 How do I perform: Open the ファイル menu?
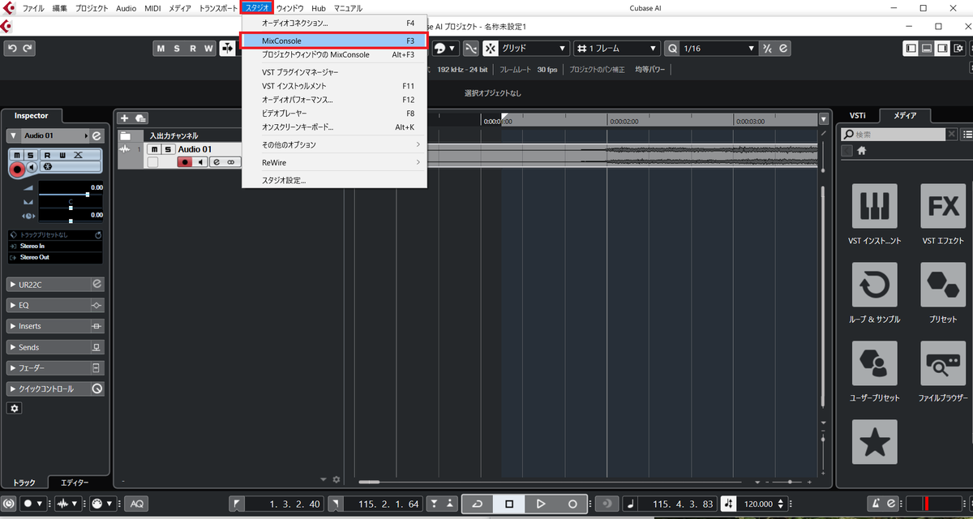click(x=33, y=7)
